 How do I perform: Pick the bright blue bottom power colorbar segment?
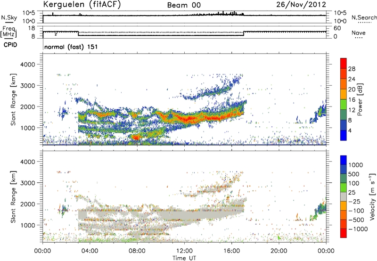pos(344,136)
